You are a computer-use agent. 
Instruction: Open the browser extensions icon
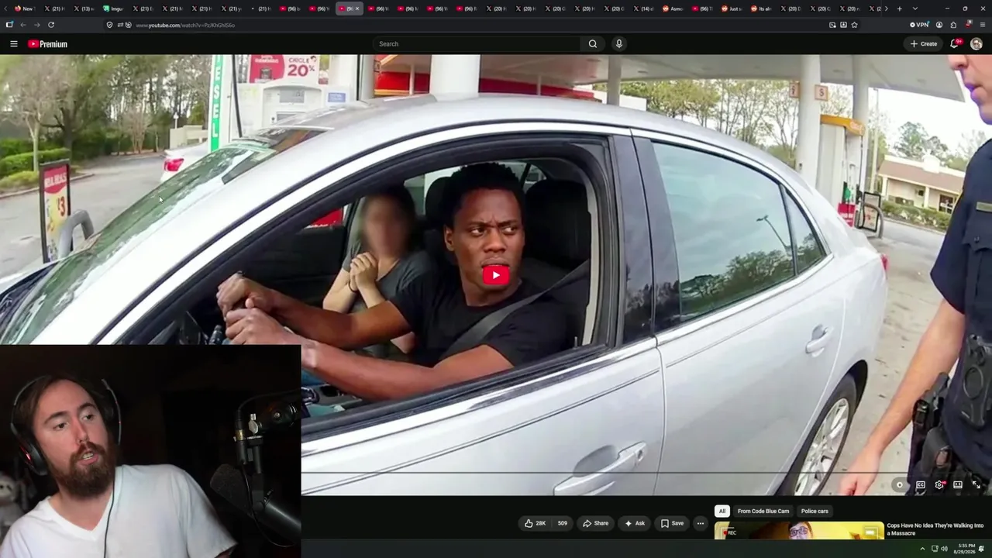[x=953, y=25]
